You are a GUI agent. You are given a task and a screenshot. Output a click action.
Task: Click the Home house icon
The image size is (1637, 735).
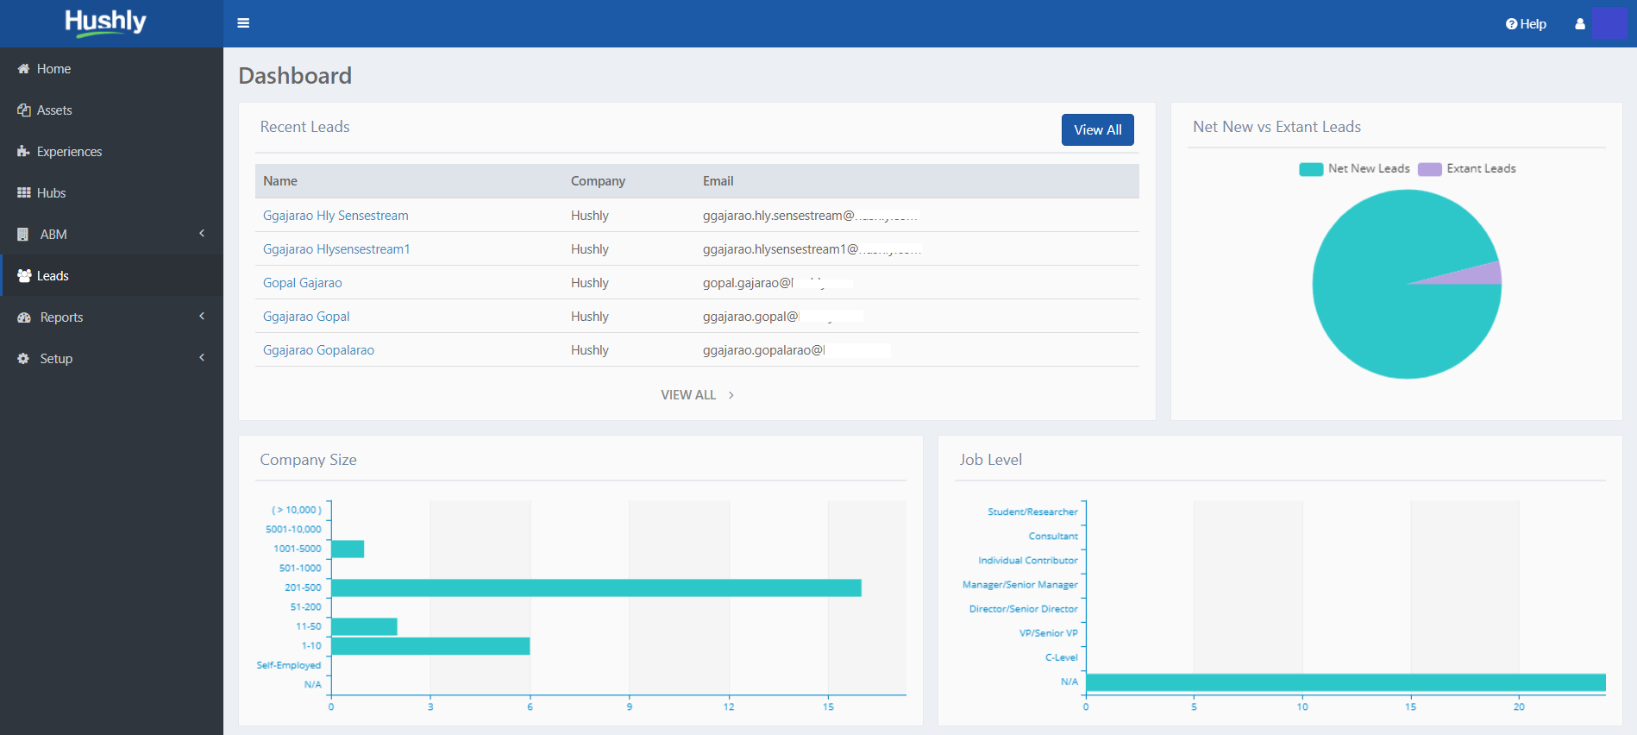(x=23, y=69)
